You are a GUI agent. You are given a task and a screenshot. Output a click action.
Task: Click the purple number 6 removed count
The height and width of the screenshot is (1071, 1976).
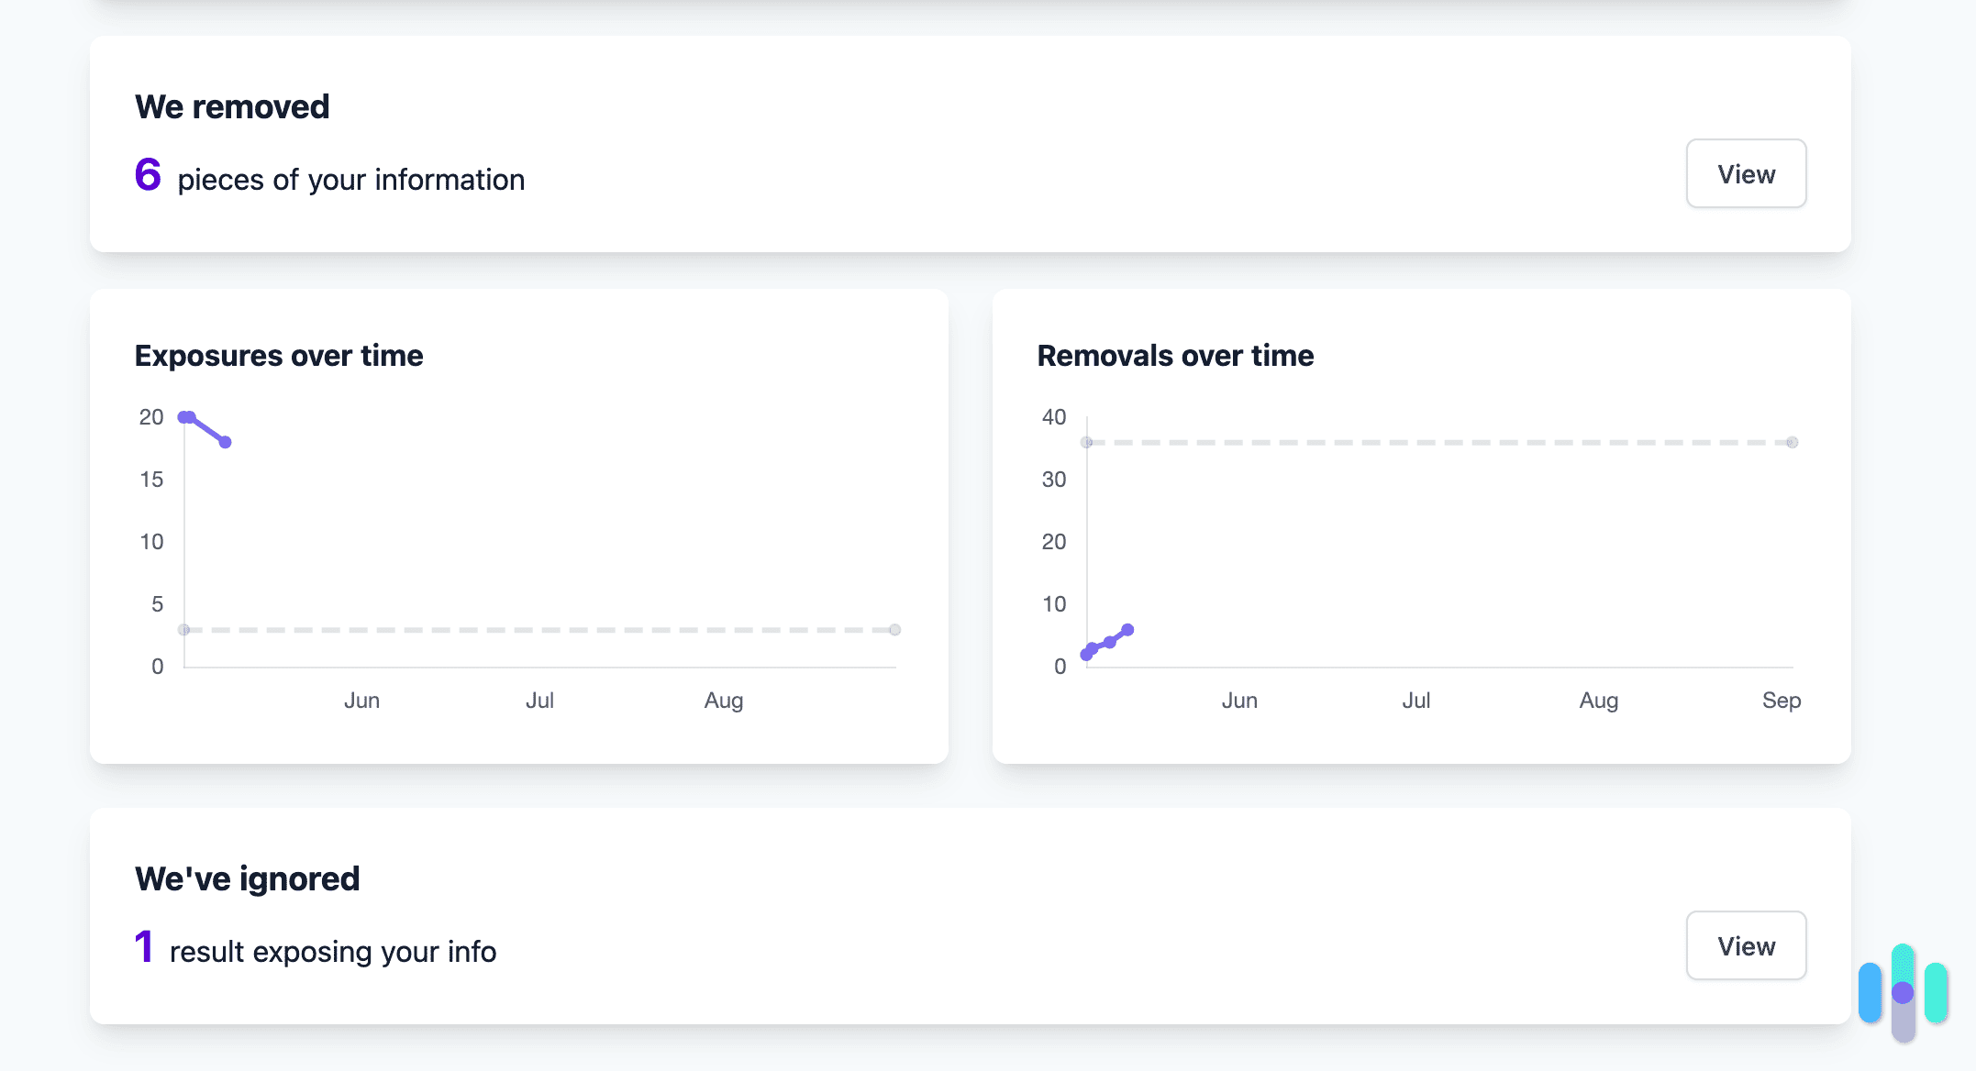(x=148, y=175)
